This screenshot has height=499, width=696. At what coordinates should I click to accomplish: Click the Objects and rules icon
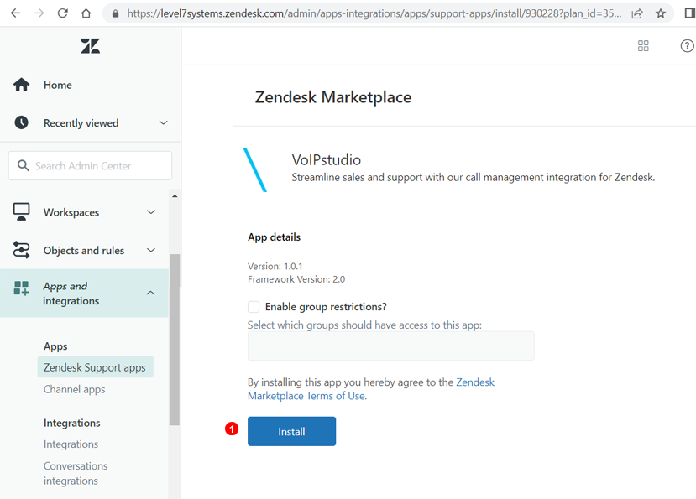pos(20,250)
